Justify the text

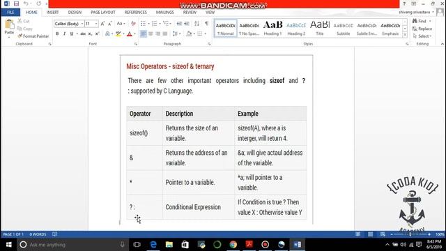tap(165, 33)
